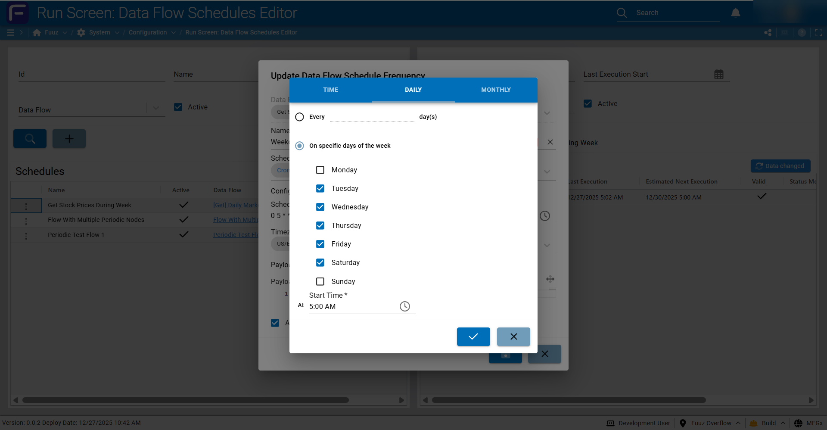Switch to the MONTHLY tab

click(x=496, y=90)
